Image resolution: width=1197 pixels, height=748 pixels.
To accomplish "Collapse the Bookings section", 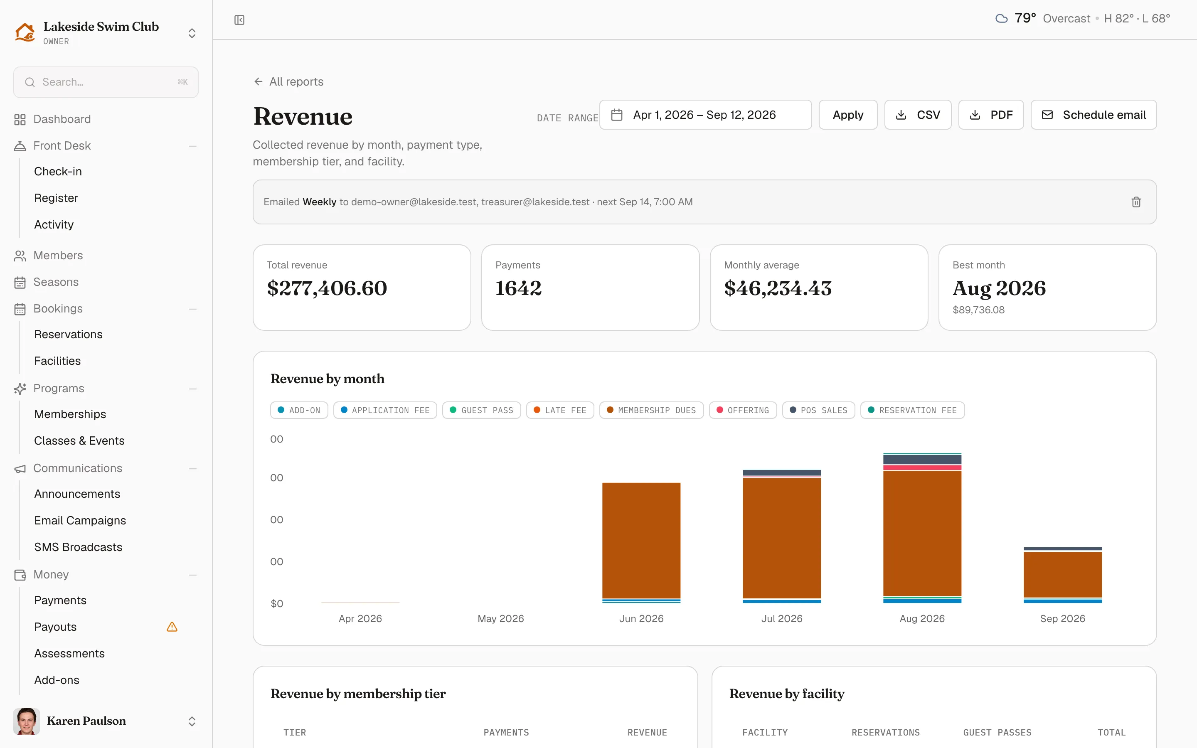I will click(x=193, y=309).
